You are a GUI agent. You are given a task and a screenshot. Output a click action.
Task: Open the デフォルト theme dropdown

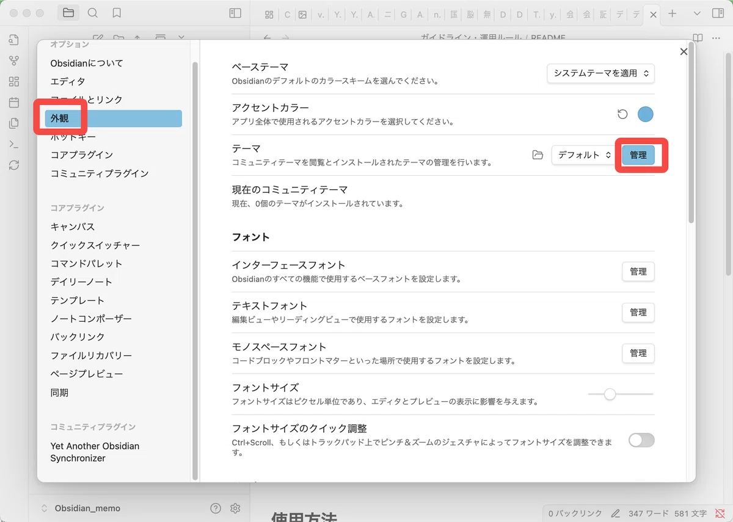(585, 155)
